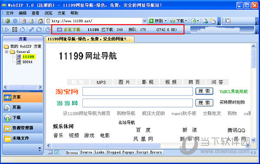Click the thumbnail view icon beside Browse tab

[x=57, y=152]
